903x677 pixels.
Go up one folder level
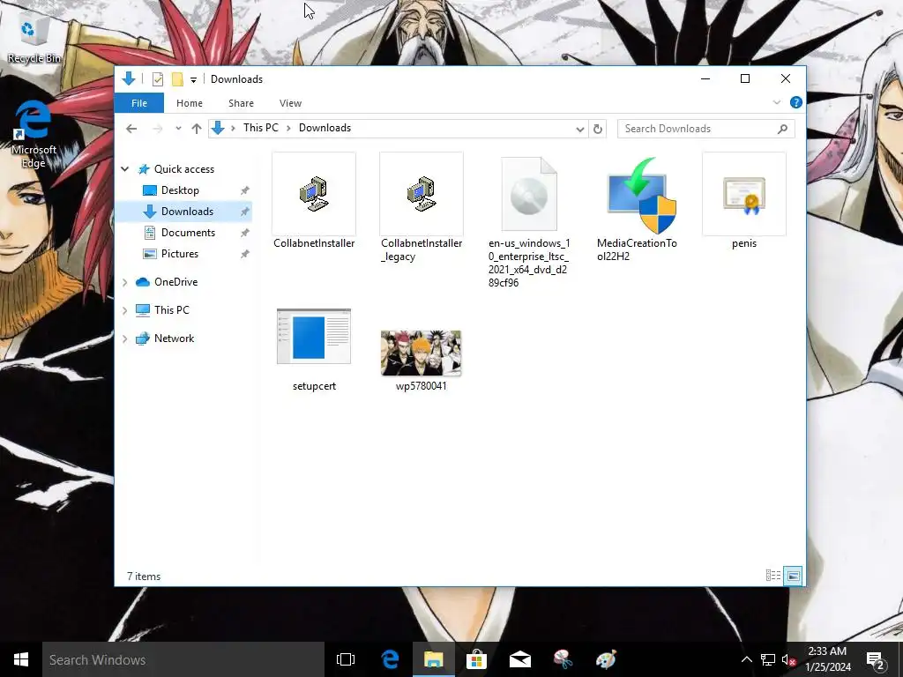pyautogui.click(x=197, y=129)
